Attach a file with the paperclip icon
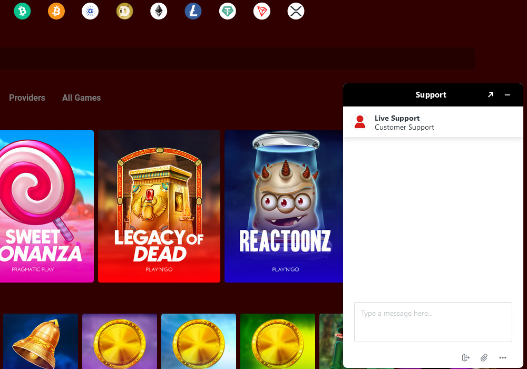 point(484,357)
